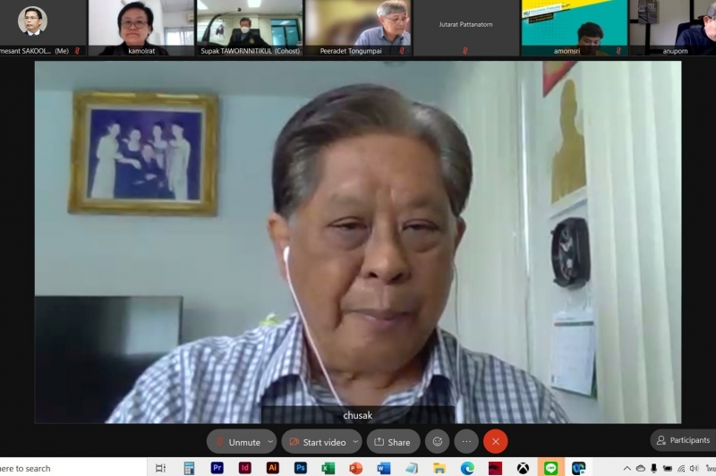716x476 pixels.
Task: Select Jutarat Pattanatorn's participant tile
Action: tap(465, 27)
